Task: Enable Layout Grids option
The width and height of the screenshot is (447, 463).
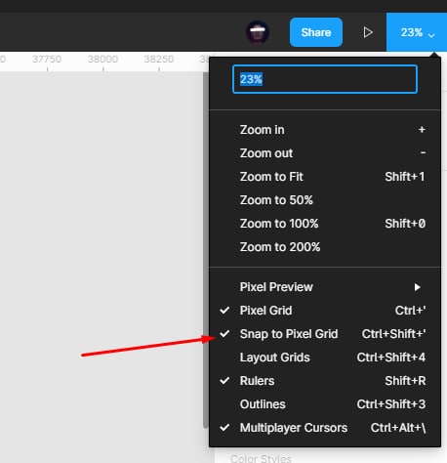Action: click(x=325, y=358)
